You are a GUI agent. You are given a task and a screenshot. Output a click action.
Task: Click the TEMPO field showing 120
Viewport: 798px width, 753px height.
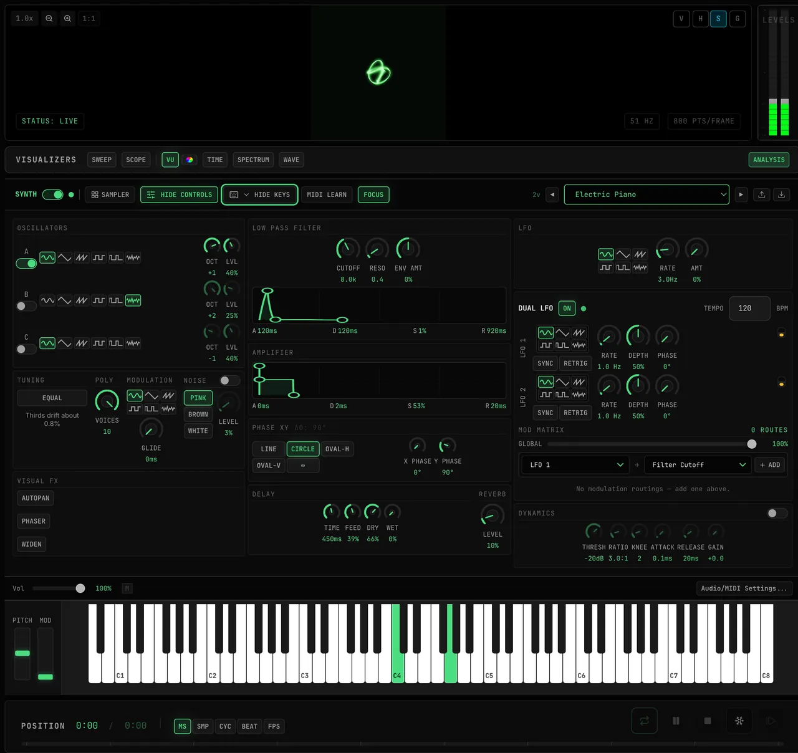(749, 309)
